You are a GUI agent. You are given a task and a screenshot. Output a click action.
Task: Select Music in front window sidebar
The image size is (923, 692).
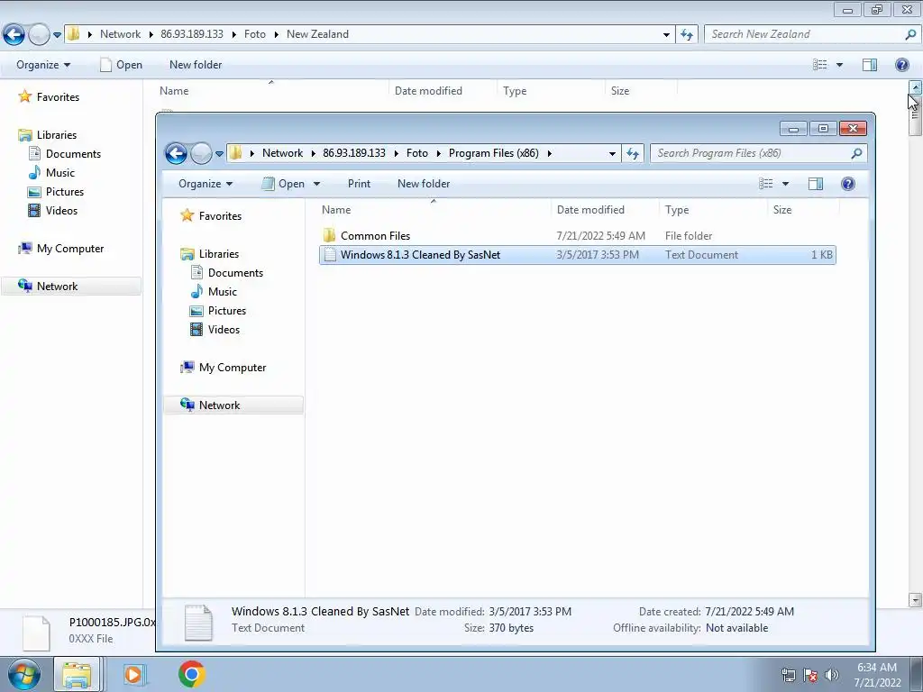(x=222, y=292)
